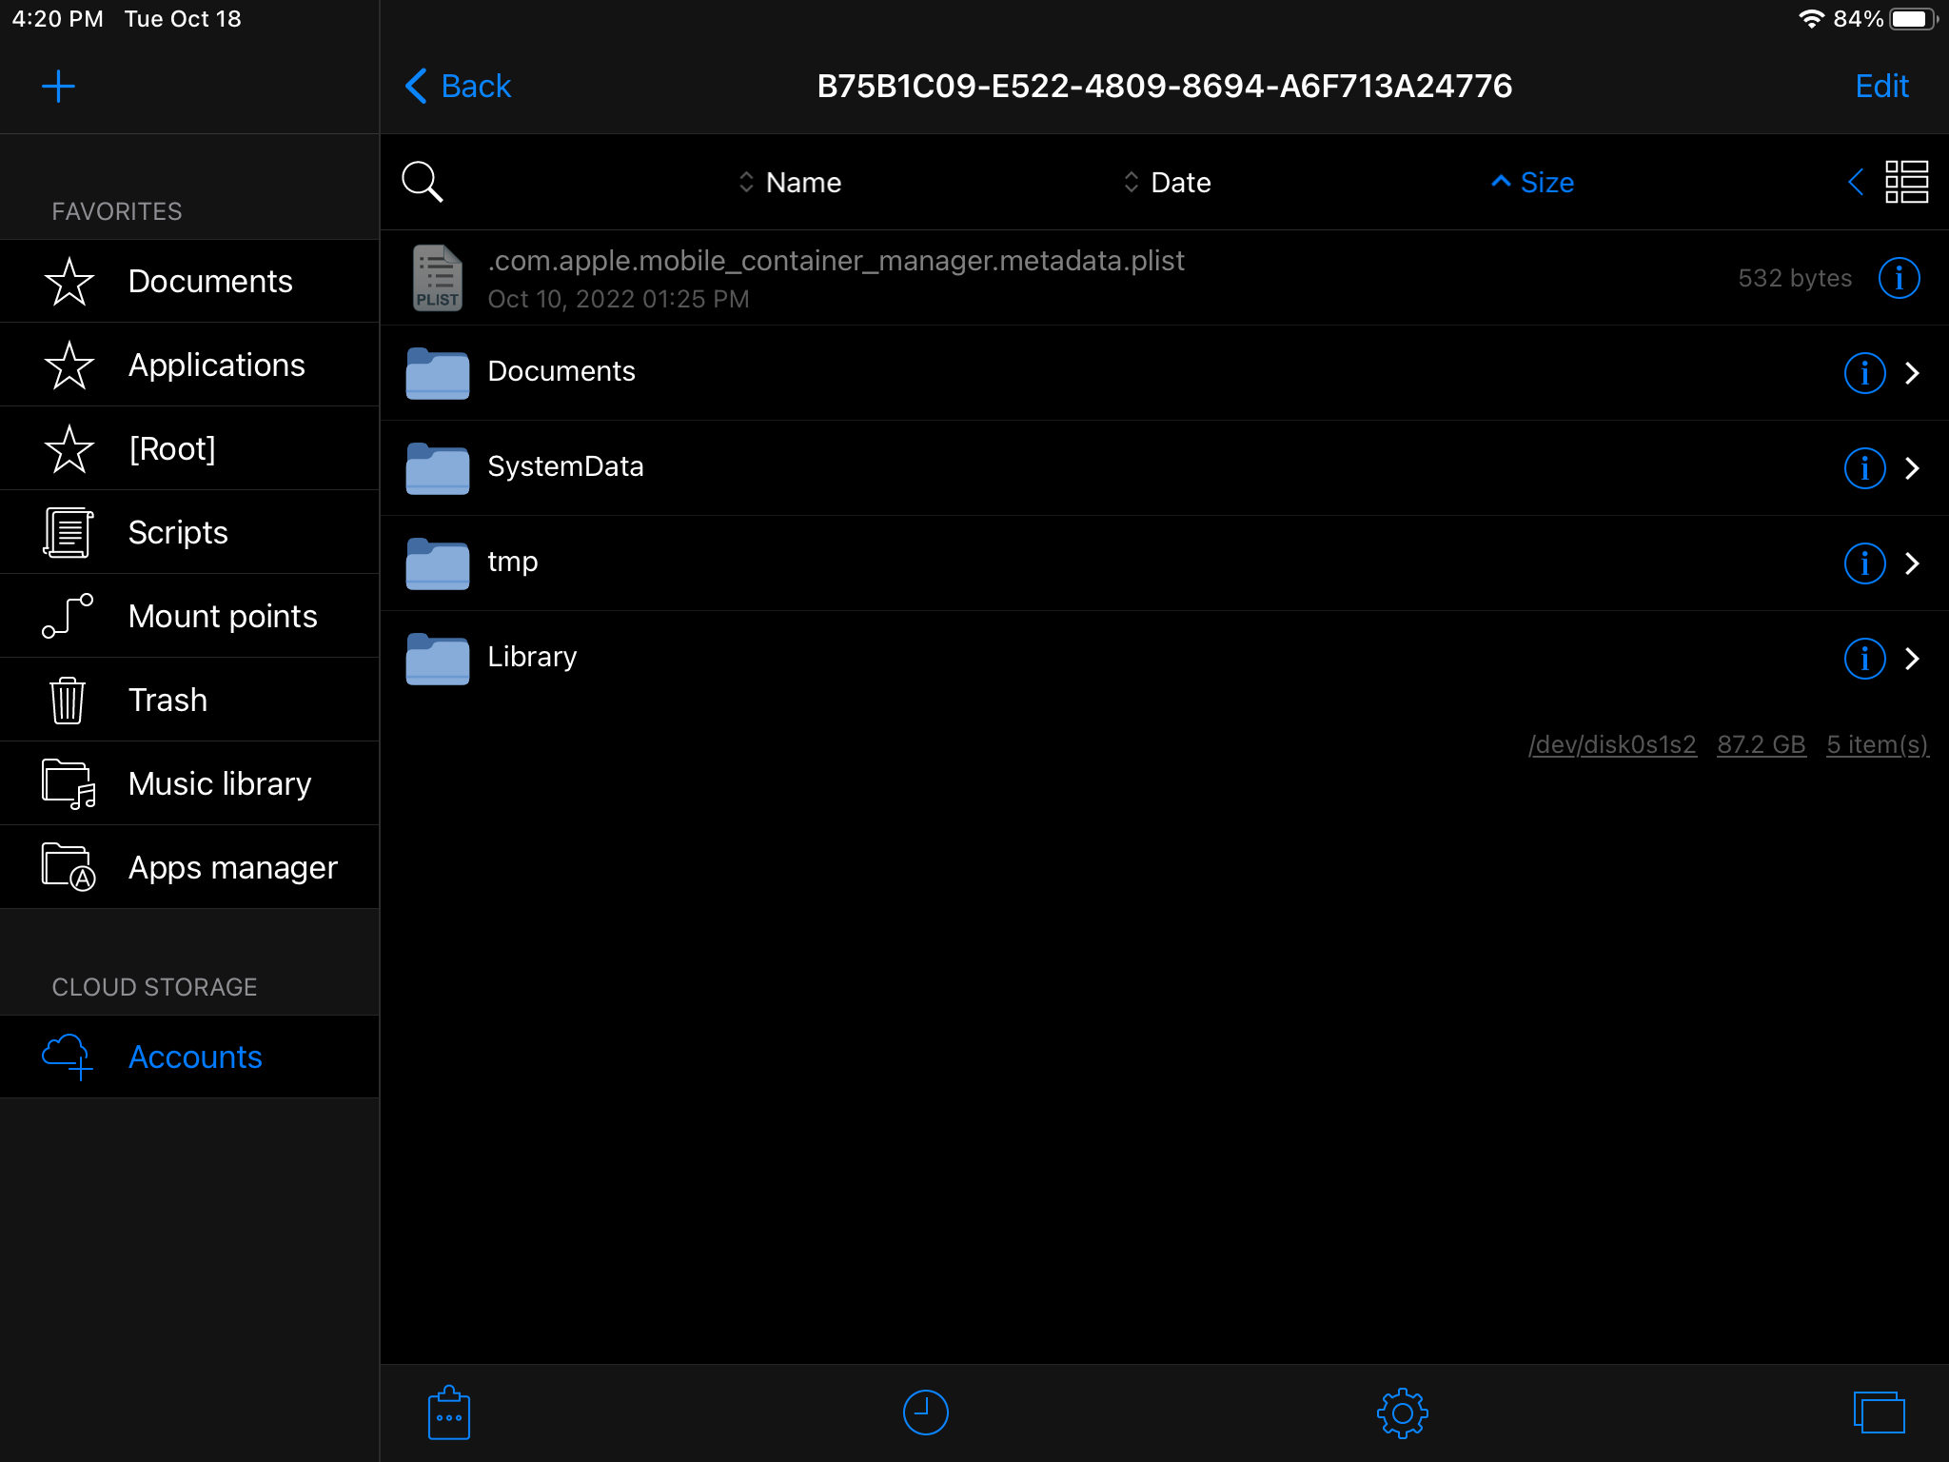
Task: Click the /dev/disk0s1s2 device link
Action: [1611, 744]
